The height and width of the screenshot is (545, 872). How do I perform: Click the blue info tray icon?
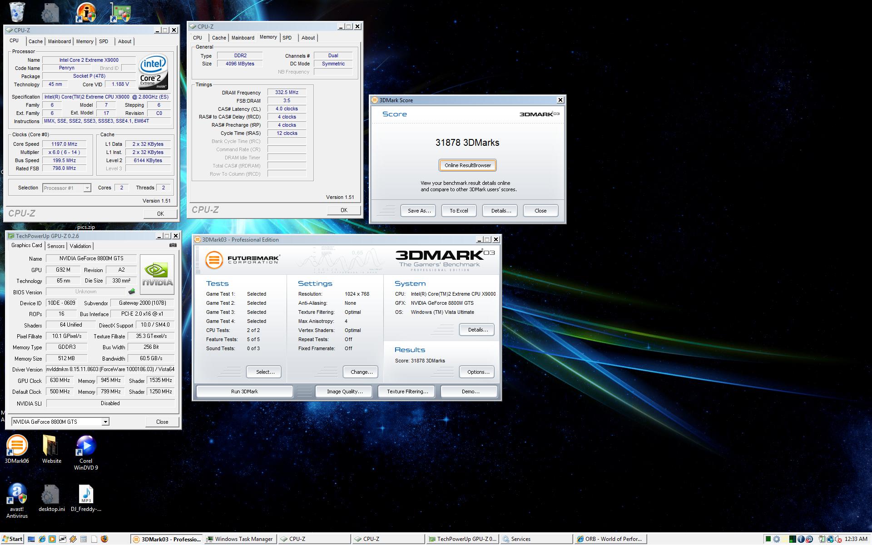(x=801, y=539)
